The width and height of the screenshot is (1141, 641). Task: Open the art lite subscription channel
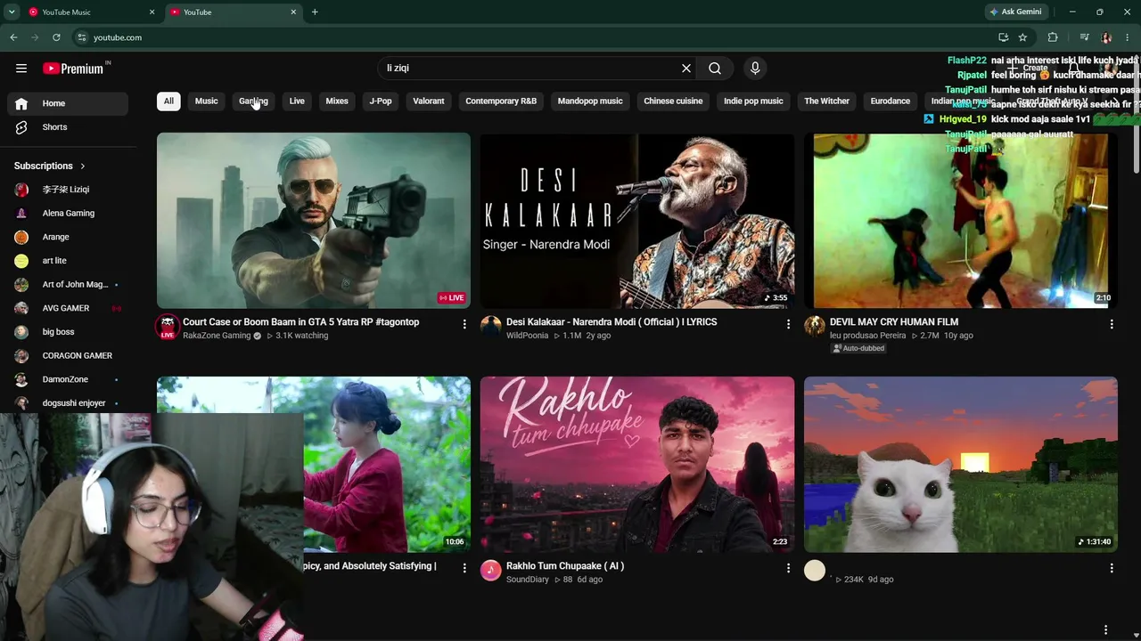[68, 261]
